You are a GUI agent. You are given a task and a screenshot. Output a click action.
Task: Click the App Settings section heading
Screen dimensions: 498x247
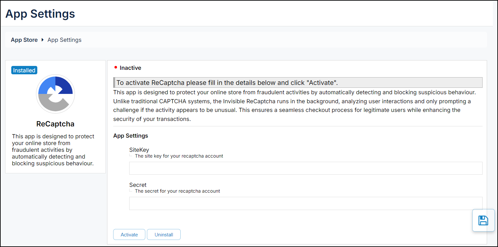(x=131, y=135)
